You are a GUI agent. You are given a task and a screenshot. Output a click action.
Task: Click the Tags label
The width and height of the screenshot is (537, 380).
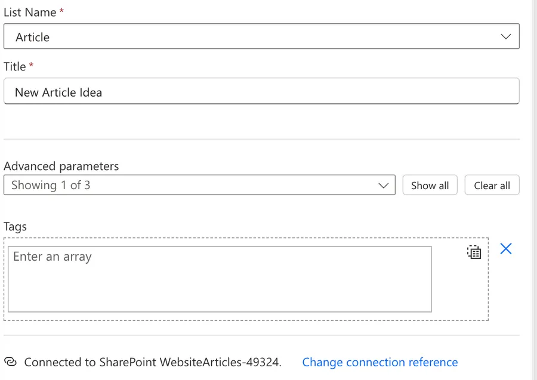point(15,227)
